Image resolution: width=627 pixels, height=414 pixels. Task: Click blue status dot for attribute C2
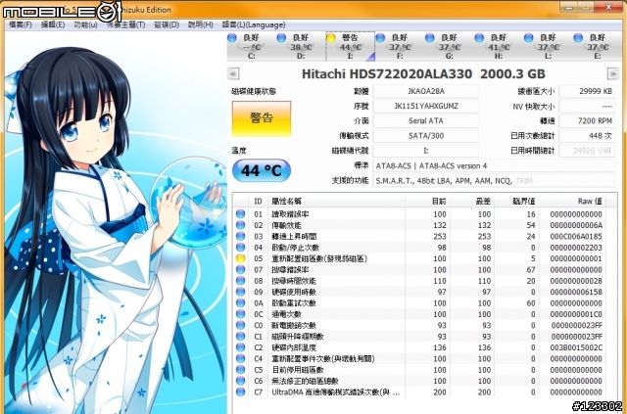tap(240, 347)
